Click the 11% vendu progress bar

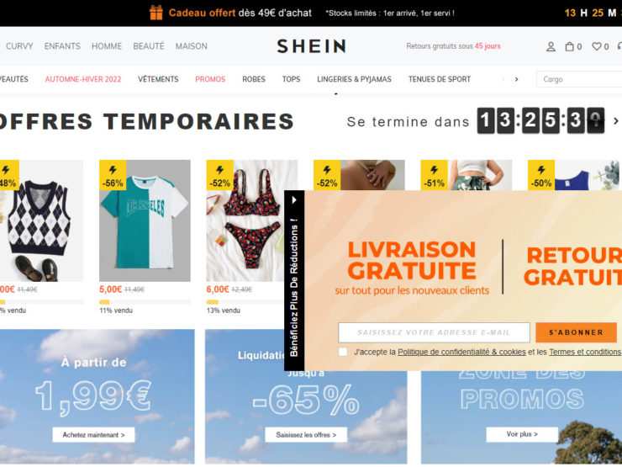tap(145, 302)
